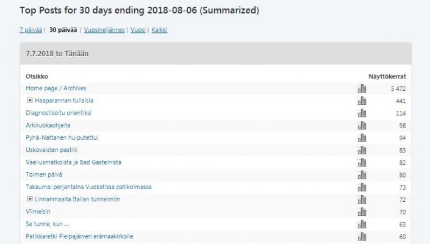Expand the Linnanmaalta Italian tunnelmiin entry
The height and width of the screenshot is (244, 430).
point(29,199)
